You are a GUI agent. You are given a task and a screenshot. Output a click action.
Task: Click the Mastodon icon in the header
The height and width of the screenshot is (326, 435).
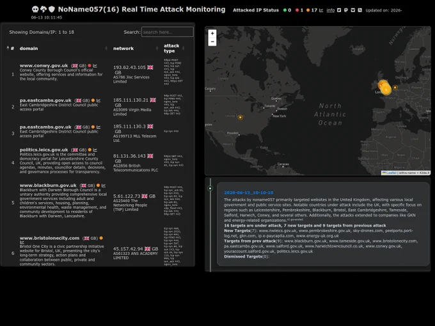tap(346, 10)
